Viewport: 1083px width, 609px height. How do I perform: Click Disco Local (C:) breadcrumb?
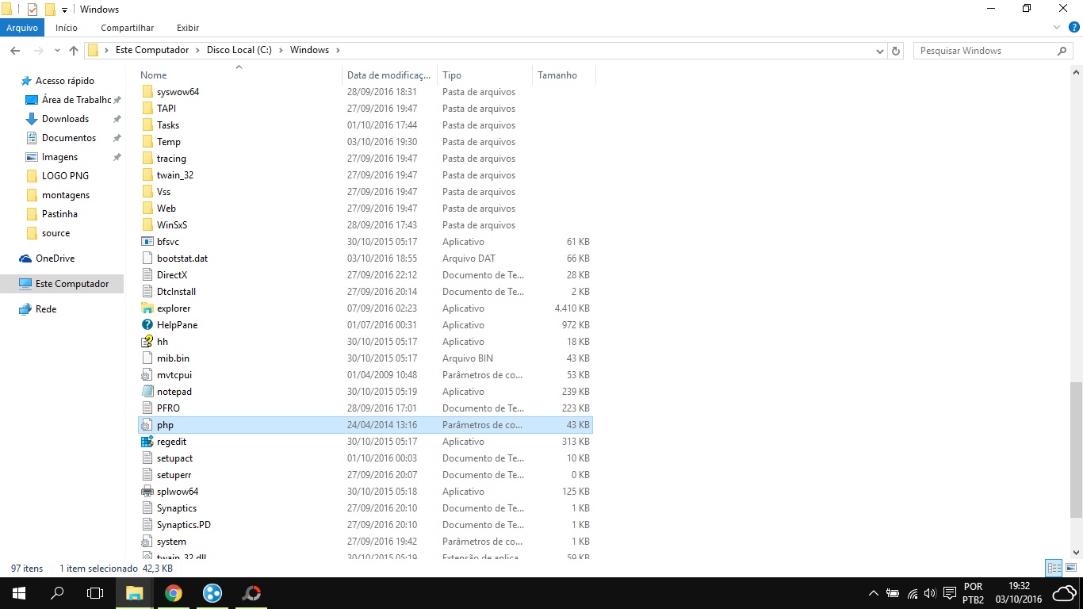pyautogui.click(x=239, y=50)
